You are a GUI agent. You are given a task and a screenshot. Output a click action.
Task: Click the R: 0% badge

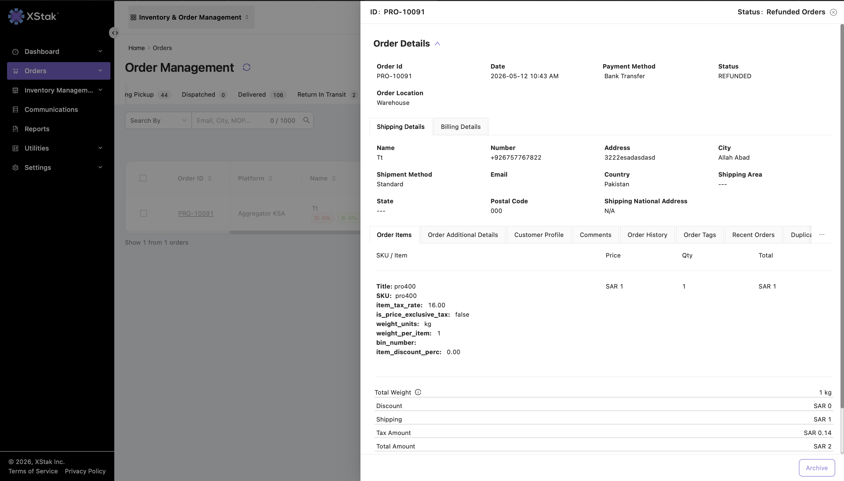(x=349, y=218)
